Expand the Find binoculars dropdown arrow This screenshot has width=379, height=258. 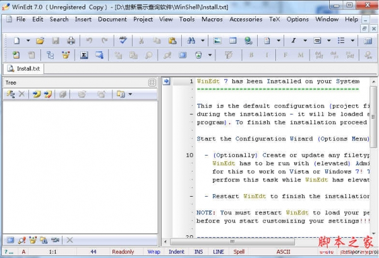click(x=203, y=40)
